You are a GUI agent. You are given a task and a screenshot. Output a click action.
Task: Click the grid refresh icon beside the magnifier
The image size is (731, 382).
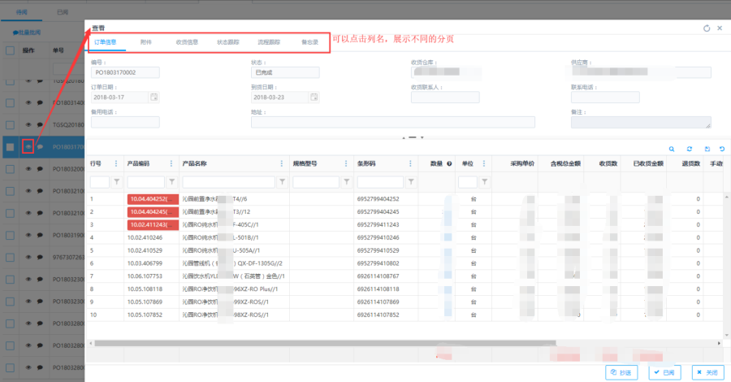(690, 150)
